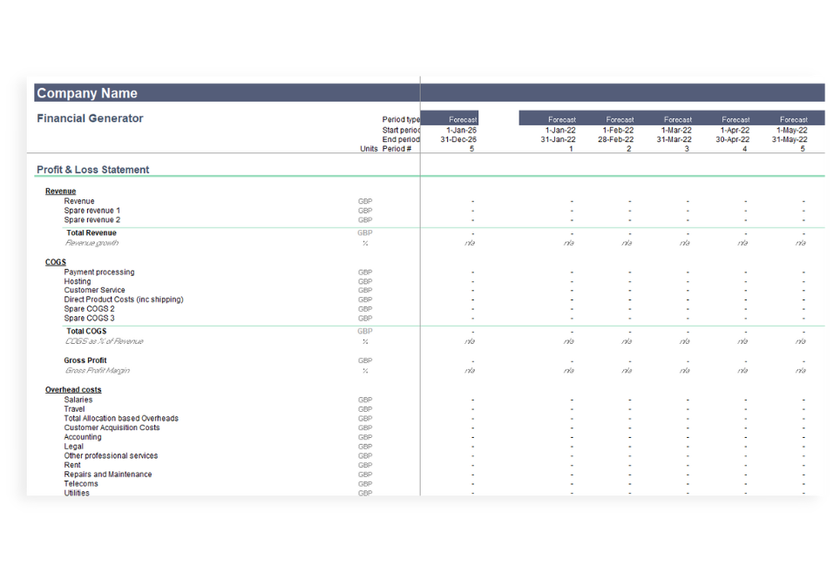Click the Forecast header above 1-Feb-22

[x=620, y=119]
